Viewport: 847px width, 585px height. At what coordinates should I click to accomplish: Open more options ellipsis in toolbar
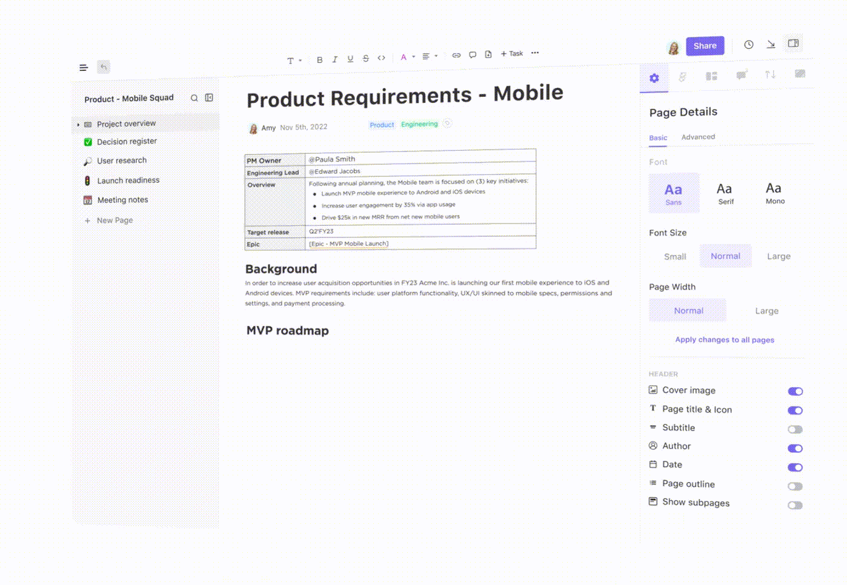pos(535,53)
